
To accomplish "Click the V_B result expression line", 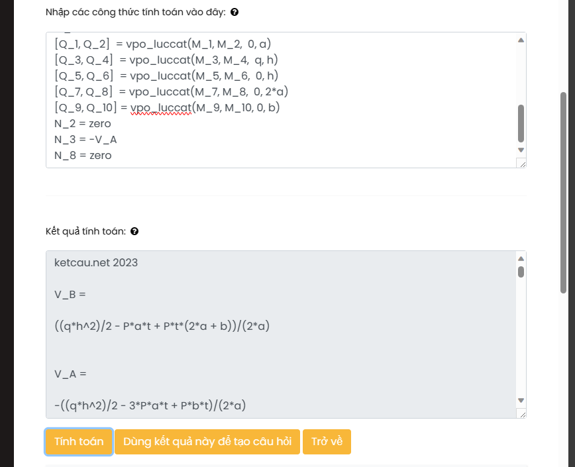I will [x=162, y=326].
